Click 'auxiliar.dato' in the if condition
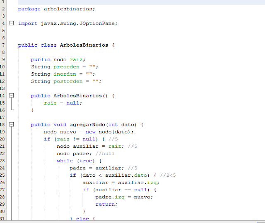The width and height of the screenshot is (265, 223). click(x=126, y=175)
